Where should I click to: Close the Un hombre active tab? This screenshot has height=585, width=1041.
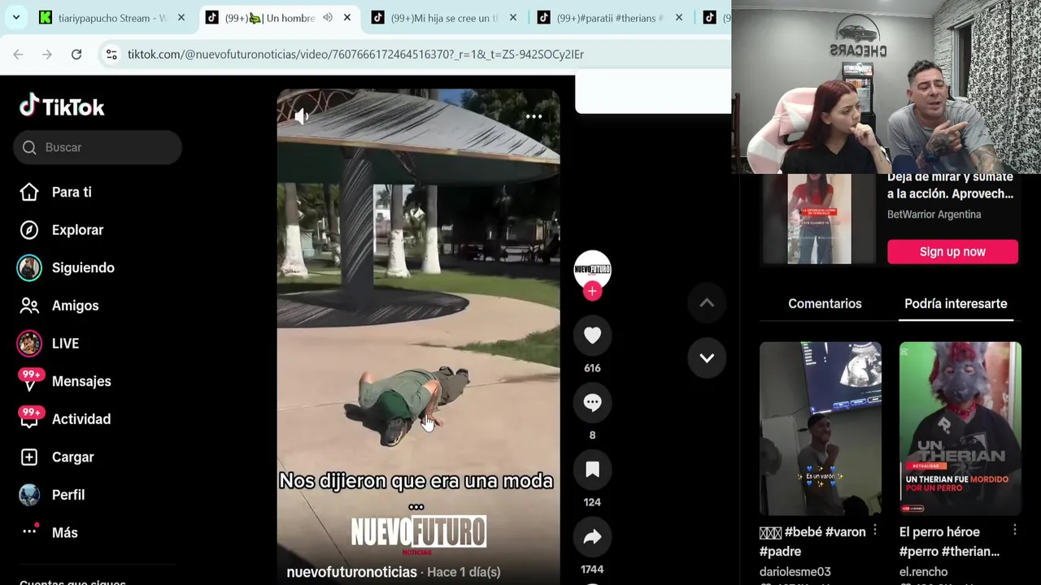click(347, 18)
